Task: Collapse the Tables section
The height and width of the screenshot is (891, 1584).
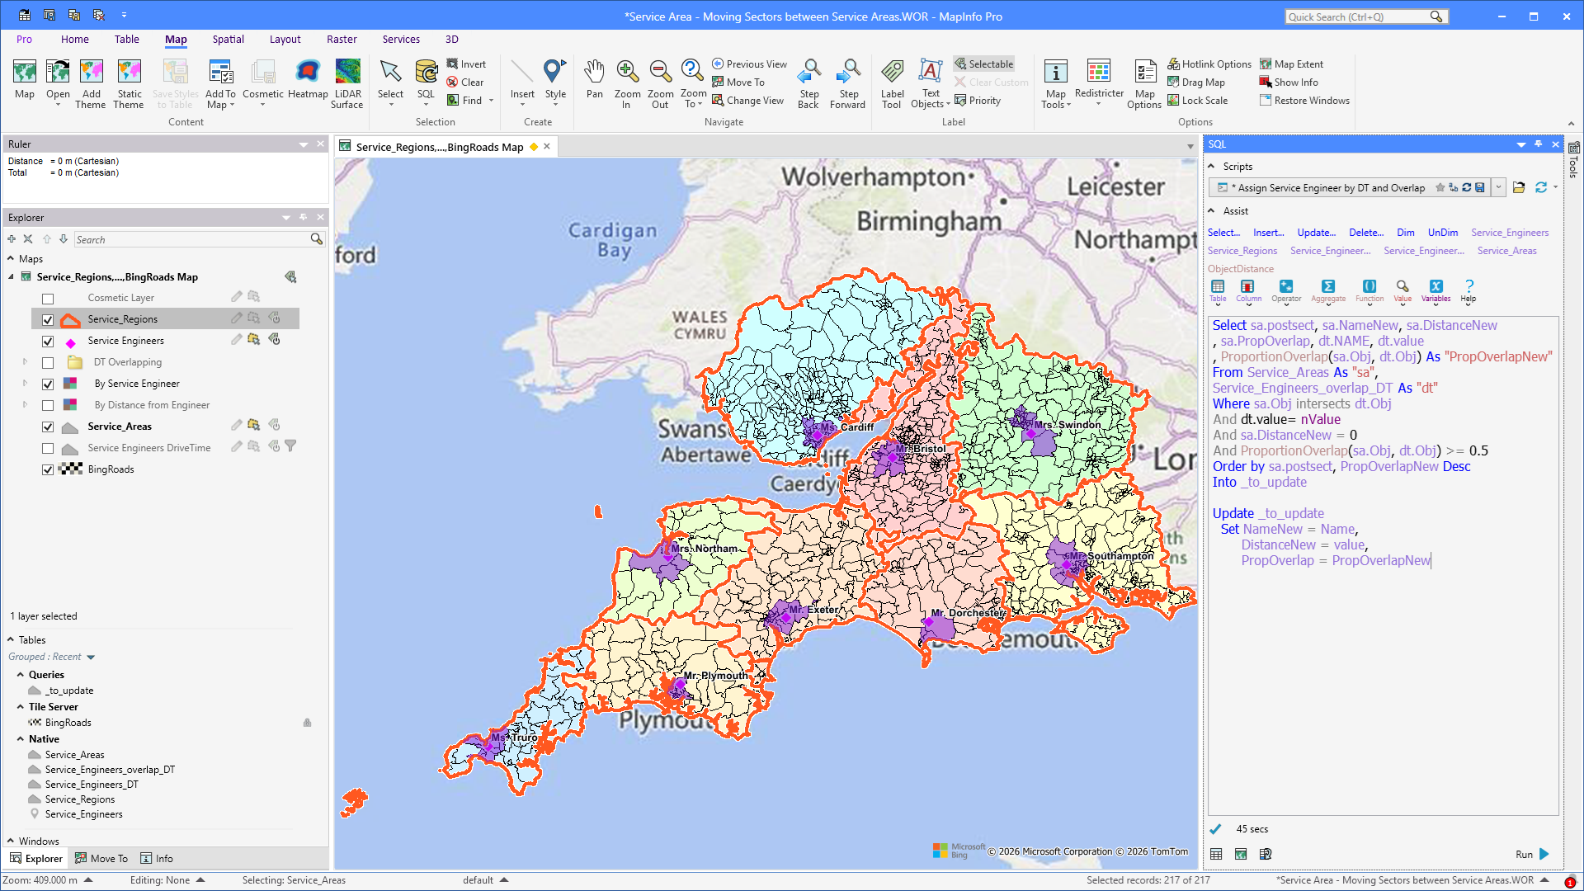Action: click(11, 639)
